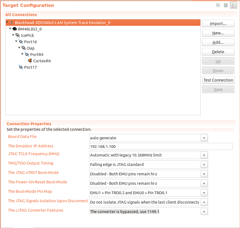Click the Save button
This screenshot has width=240, height=228.
click(218, 89)
